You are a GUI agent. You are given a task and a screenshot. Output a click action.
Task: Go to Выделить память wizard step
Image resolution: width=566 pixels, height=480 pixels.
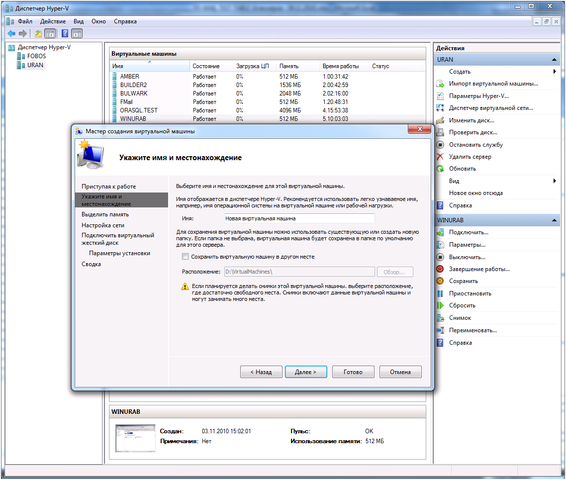point(105,214)
